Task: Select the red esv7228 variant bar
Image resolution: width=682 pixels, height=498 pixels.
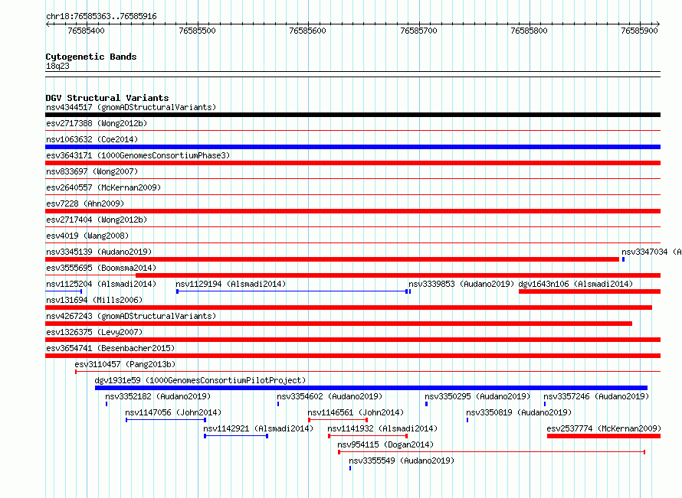Action: (352, 211)
